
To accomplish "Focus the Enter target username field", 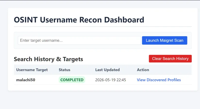I will (x=79, y=40).
